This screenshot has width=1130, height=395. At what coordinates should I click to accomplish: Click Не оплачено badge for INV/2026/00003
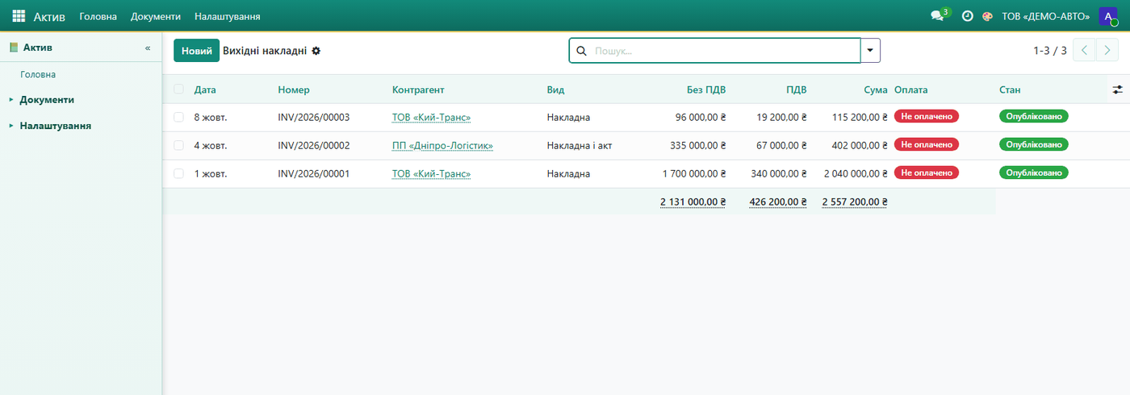[x=927, y=117]
